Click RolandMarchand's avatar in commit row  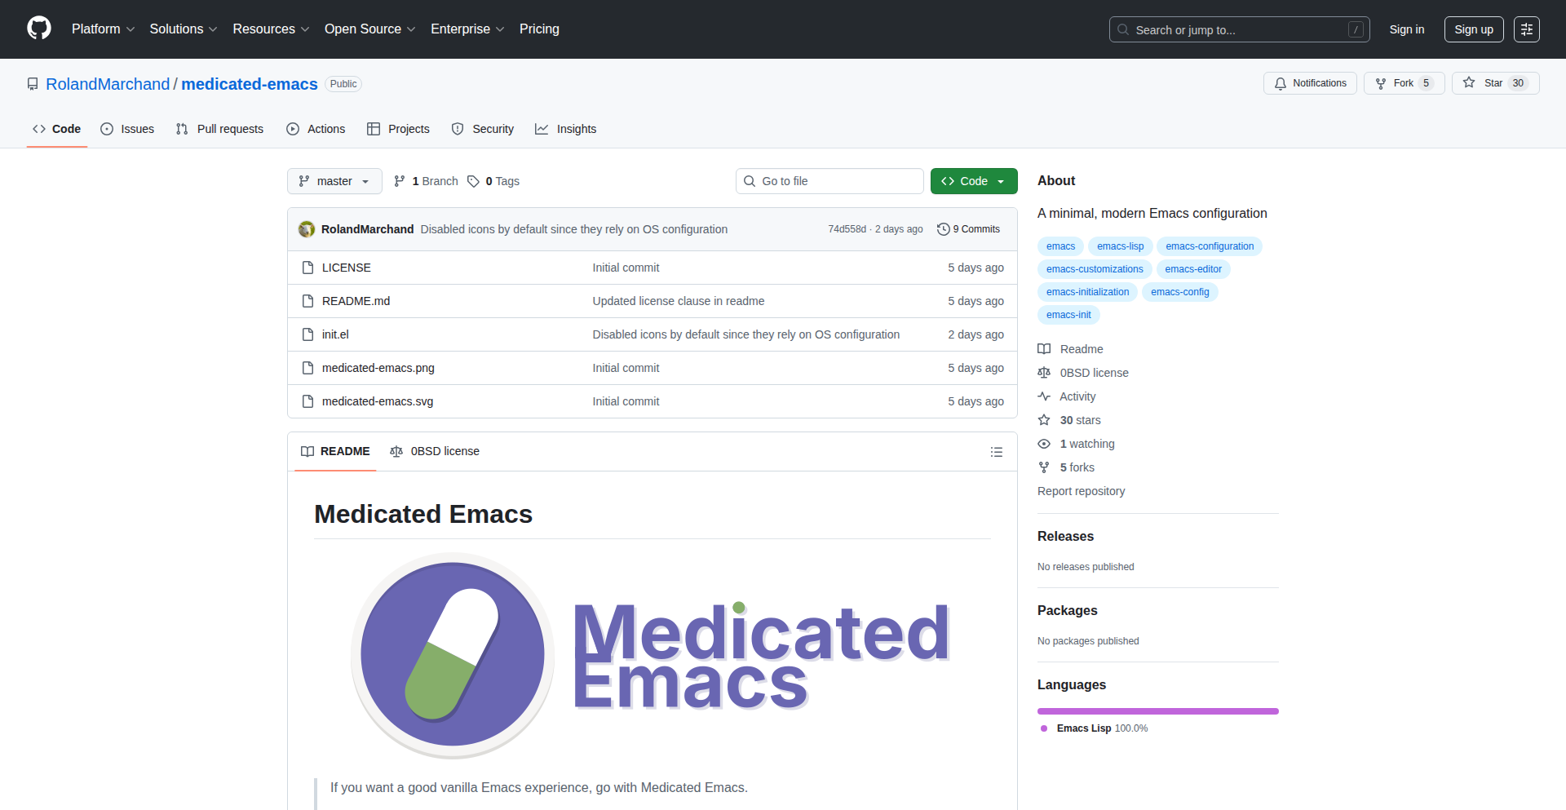307,229
